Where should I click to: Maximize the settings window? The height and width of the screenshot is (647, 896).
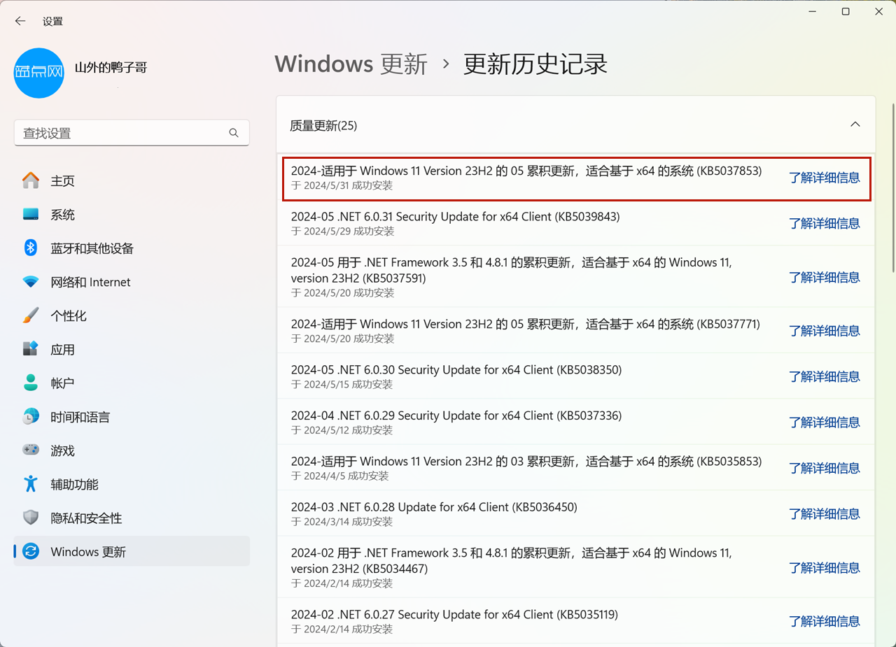tap(846, 12)
